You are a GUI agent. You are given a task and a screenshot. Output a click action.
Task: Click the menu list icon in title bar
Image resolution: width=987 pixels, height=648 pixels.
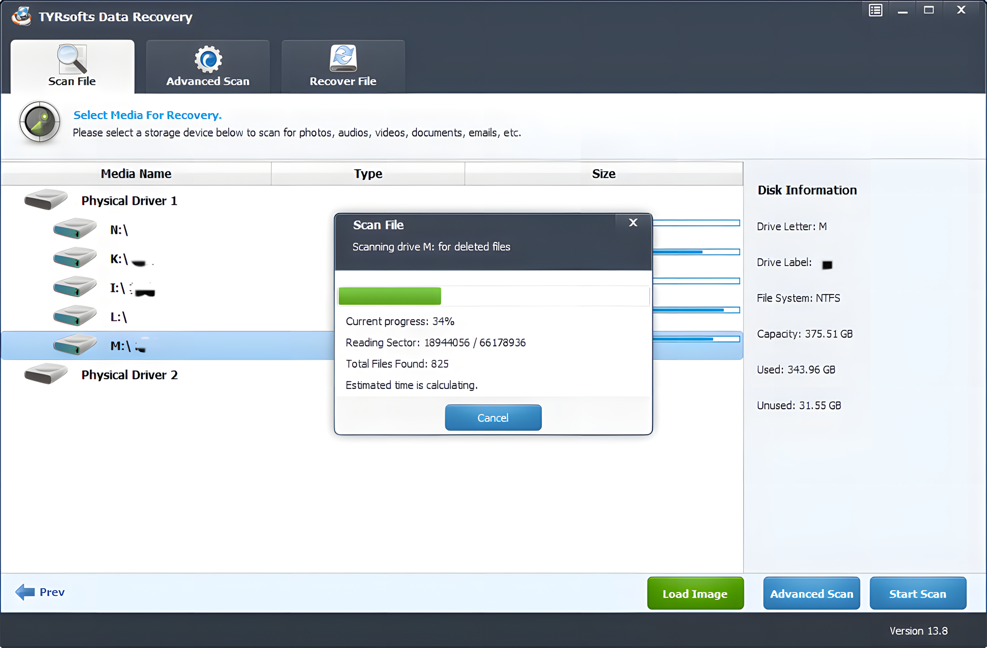coord(875,10)
